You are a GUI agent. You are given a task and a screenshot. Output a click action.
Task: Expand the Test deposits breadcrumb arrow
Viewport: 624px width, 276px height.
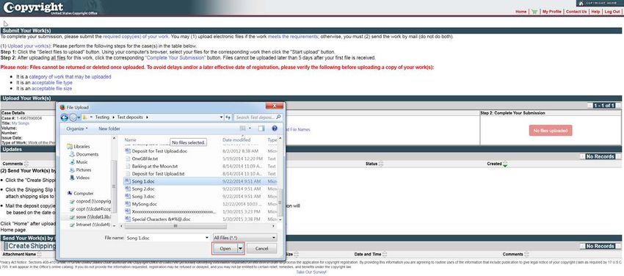(148, 117)
